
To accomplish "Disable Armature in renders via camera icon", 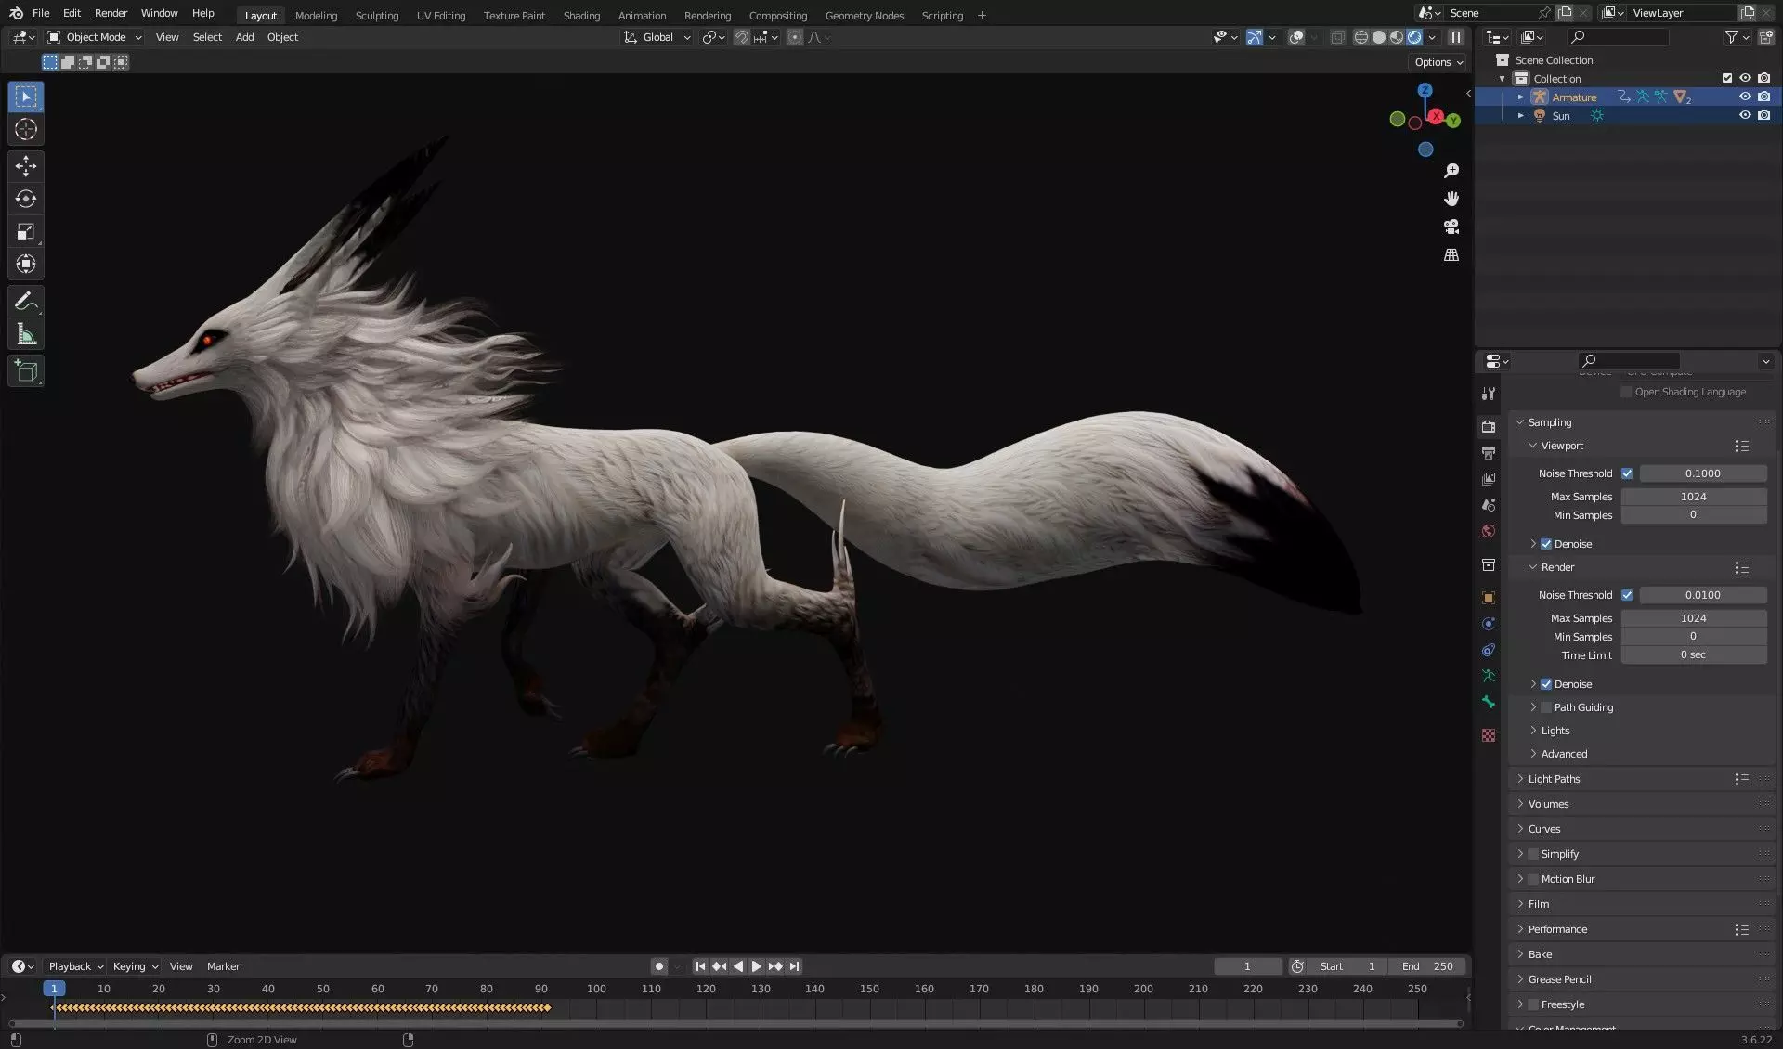I will (x=1763, y=97).
